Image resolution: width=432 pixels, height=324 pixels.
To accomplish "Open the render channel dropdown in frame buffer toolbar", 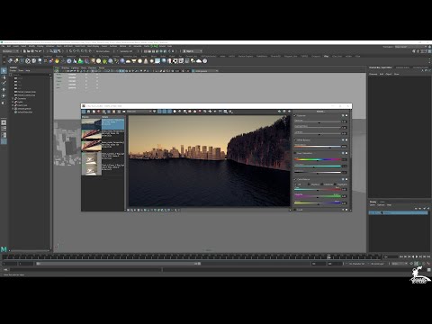I will pos(139,112).
